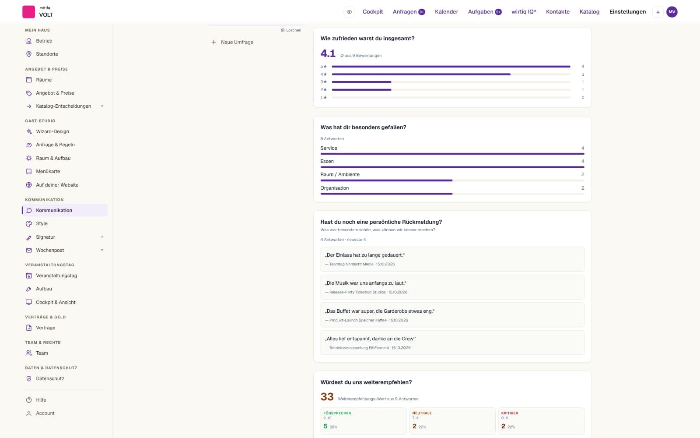This screenshot has height=438, width=700.
Task: Open the Team sidebar entry
Action: (x=65, y=353)
